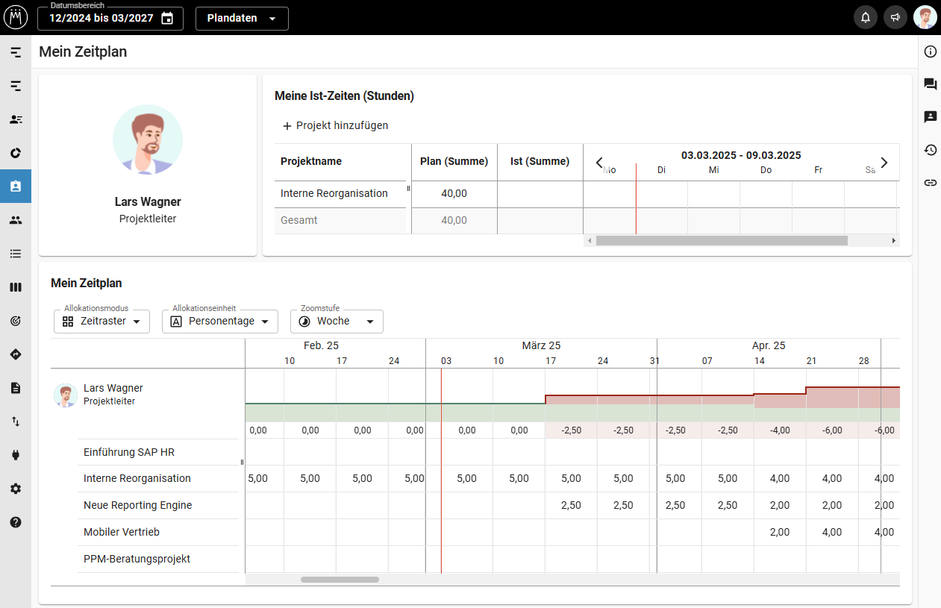Open the document icon in the sidebar
Viewport: 941px width, 608px height.
(16, 388)
